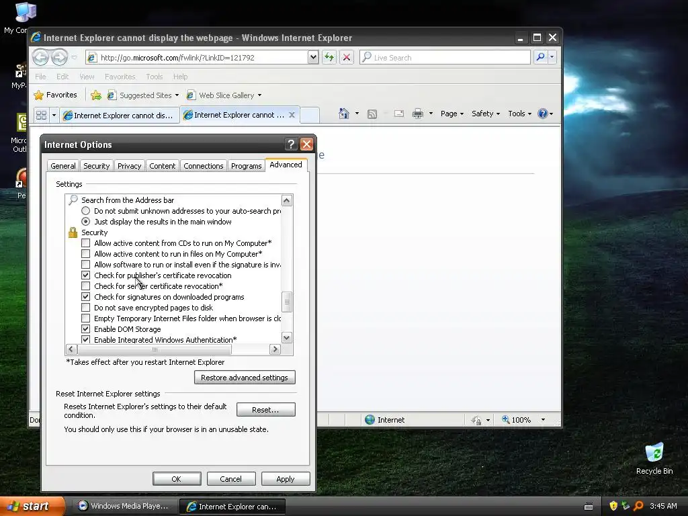Open the Favorites star button
This screenshot has width=688, height=516.
coord(55,95)
